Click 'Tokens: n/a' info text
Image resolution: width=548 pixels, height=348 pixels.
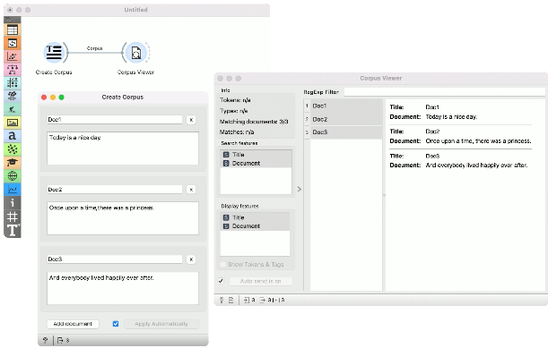[235, 100]
